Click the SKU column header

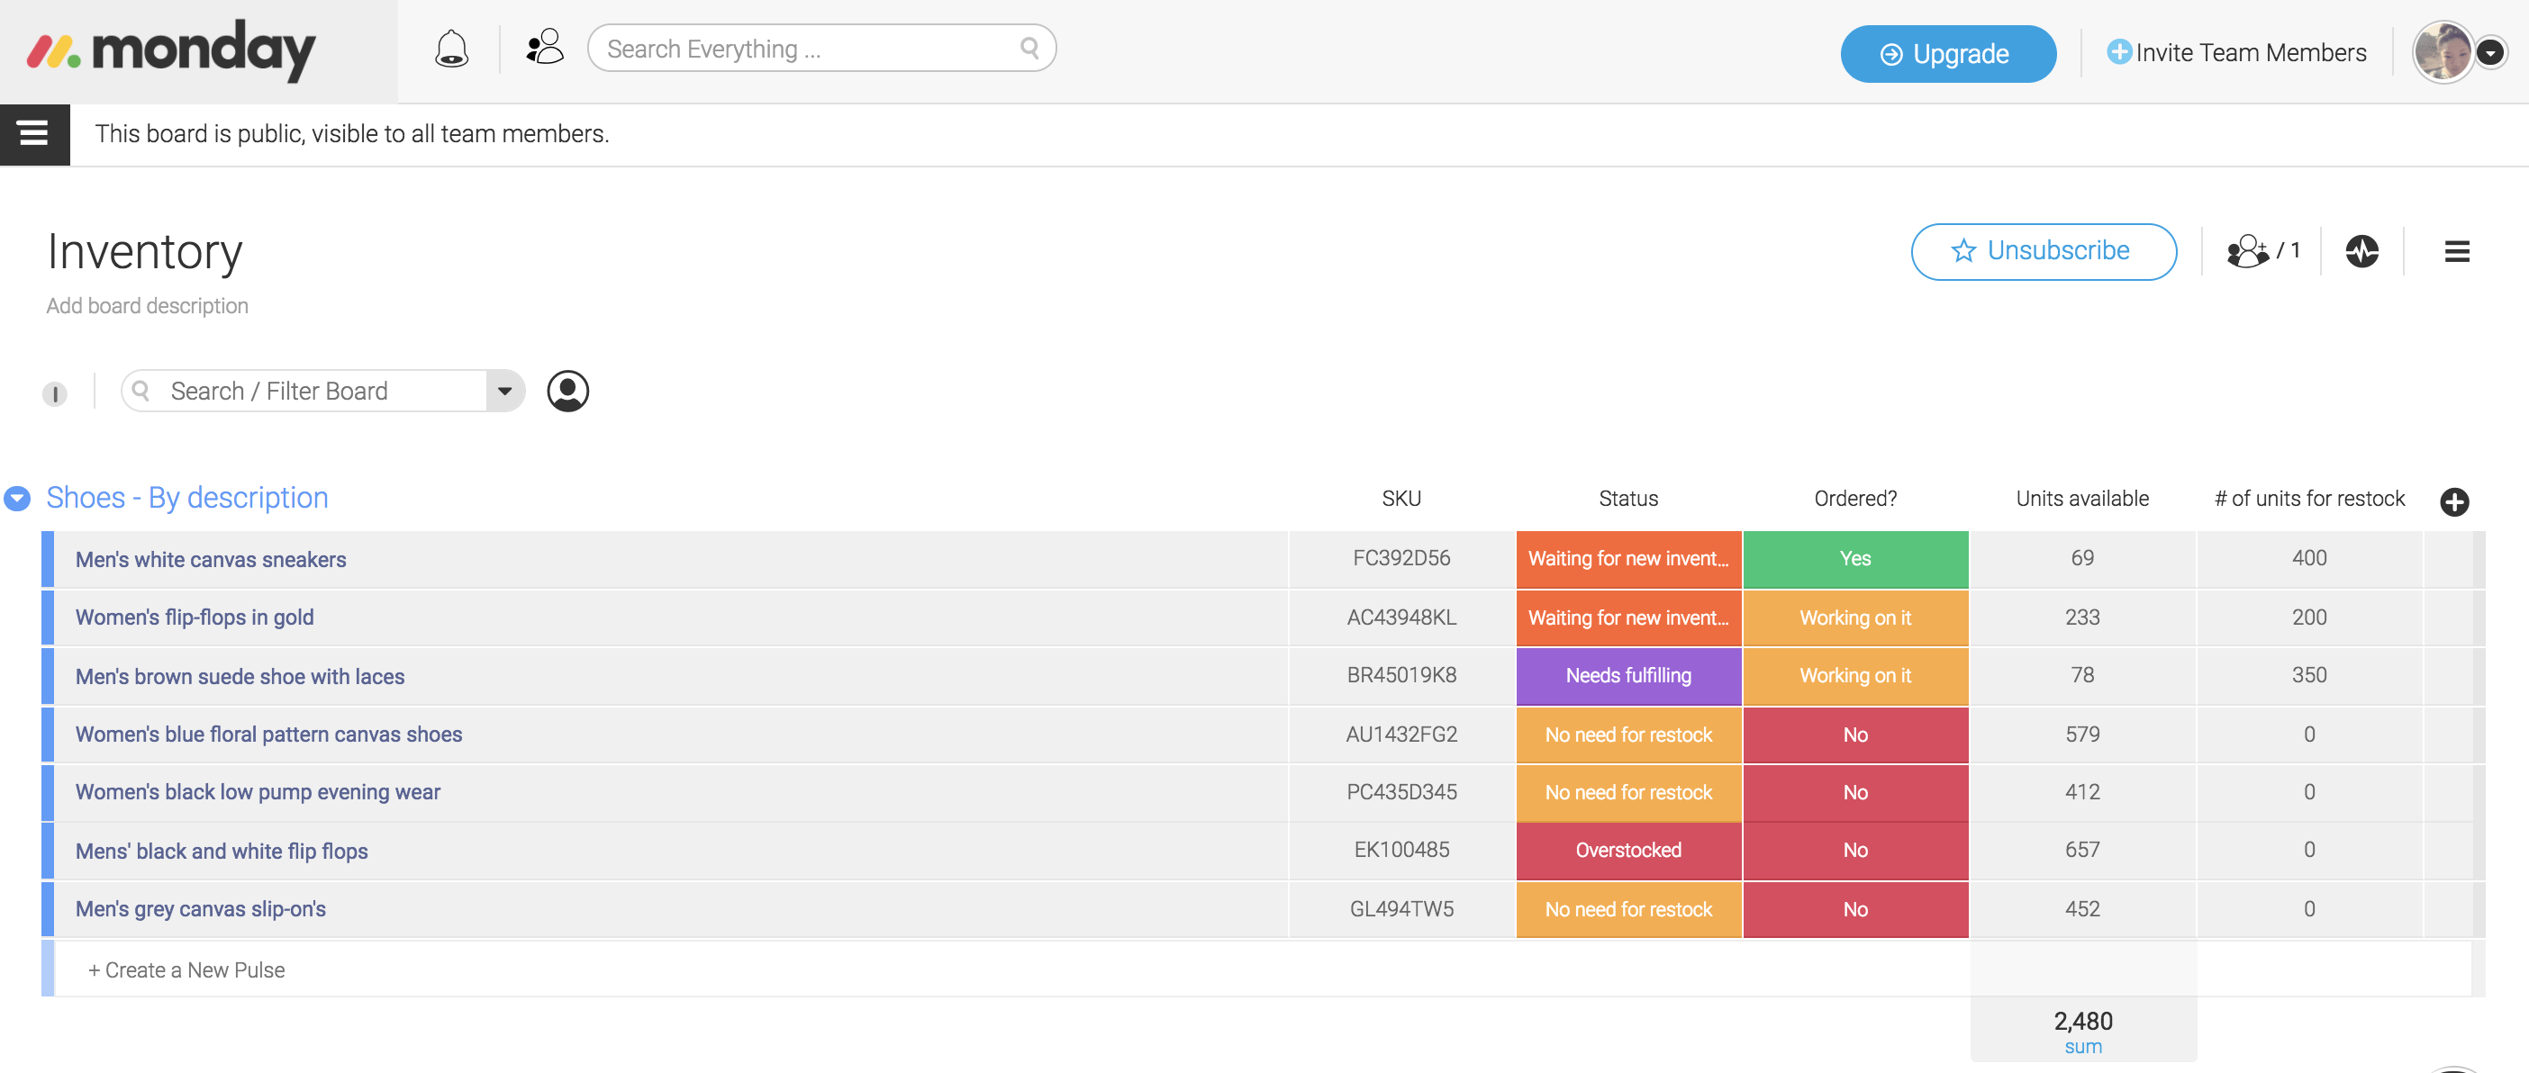(x=1401, y=499)
